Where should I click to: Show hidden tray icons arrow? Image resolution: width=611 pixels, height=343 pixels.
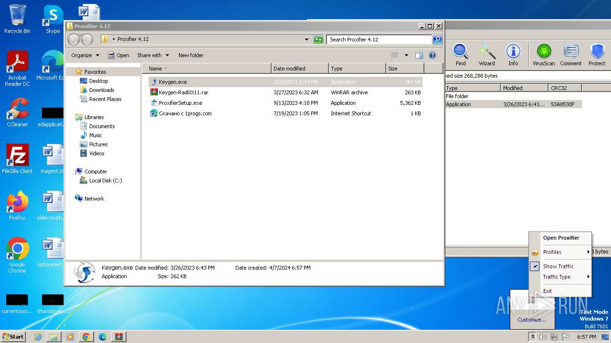coord(533,337)
